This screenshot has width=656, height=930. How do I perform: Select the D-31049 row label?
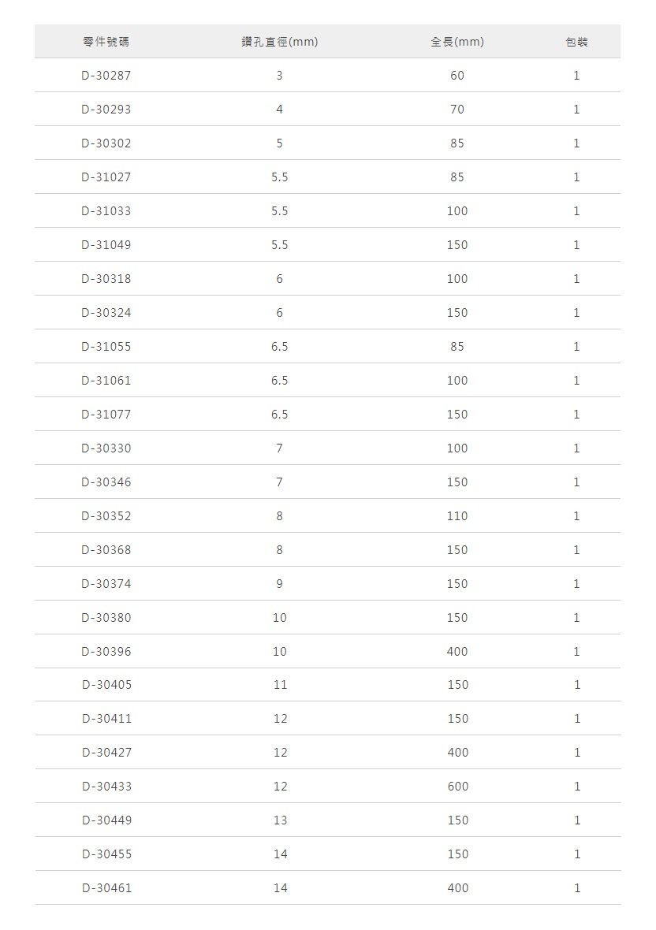tap(106, 245)
